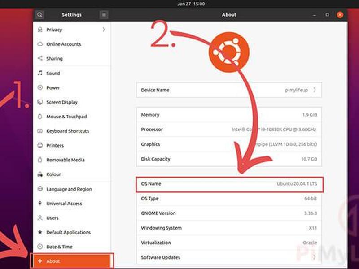The width and height of the screenshot is (359, 269).
Task: Open Keyboard Shortcuts panel
Action: pos(72,131)
